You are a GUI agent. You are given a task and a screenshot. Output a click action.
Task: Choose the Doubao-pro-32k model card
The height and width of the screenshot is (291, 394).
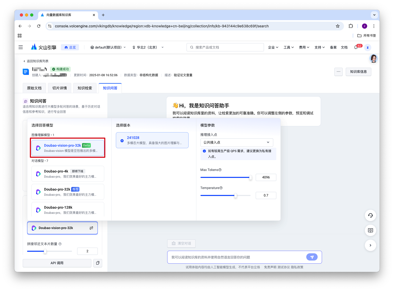pos(68,192)
